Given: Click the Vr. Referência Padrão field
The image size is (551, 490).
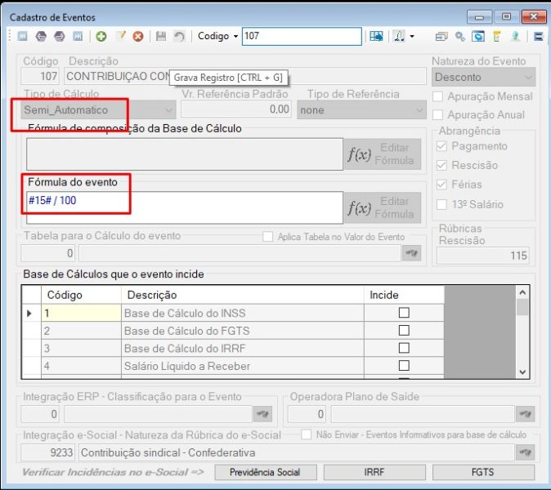Looking at the screenshot, I should point(236,109).
